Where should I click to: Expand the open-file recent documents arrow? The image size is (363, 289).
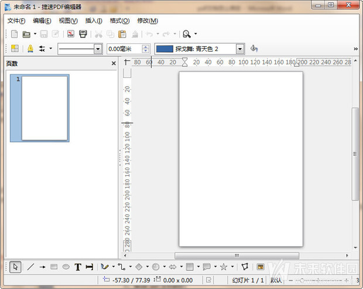pyautogui.click(x=35, y=34)
